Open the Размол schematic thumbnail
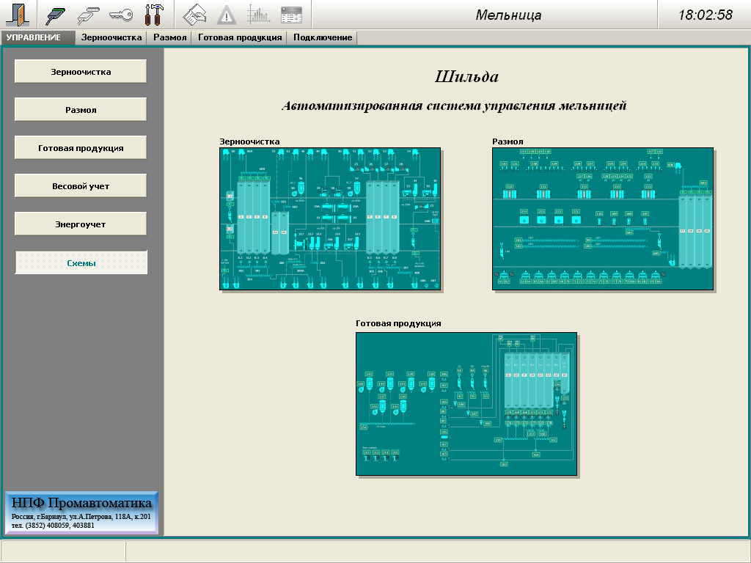Screen dimensions: 751x563 click(x=602, y=218)
